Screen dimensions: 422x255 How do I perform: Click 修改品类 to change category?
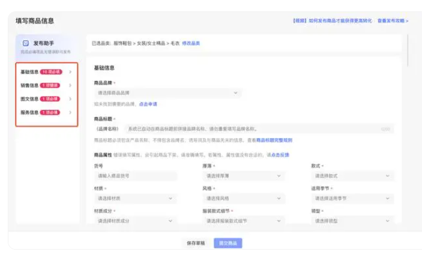coord(191,43)
